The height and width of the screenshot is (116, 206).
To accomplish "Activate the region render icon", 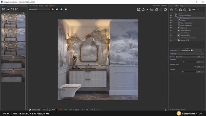I will pyautogui.click(x=152, y=9).
